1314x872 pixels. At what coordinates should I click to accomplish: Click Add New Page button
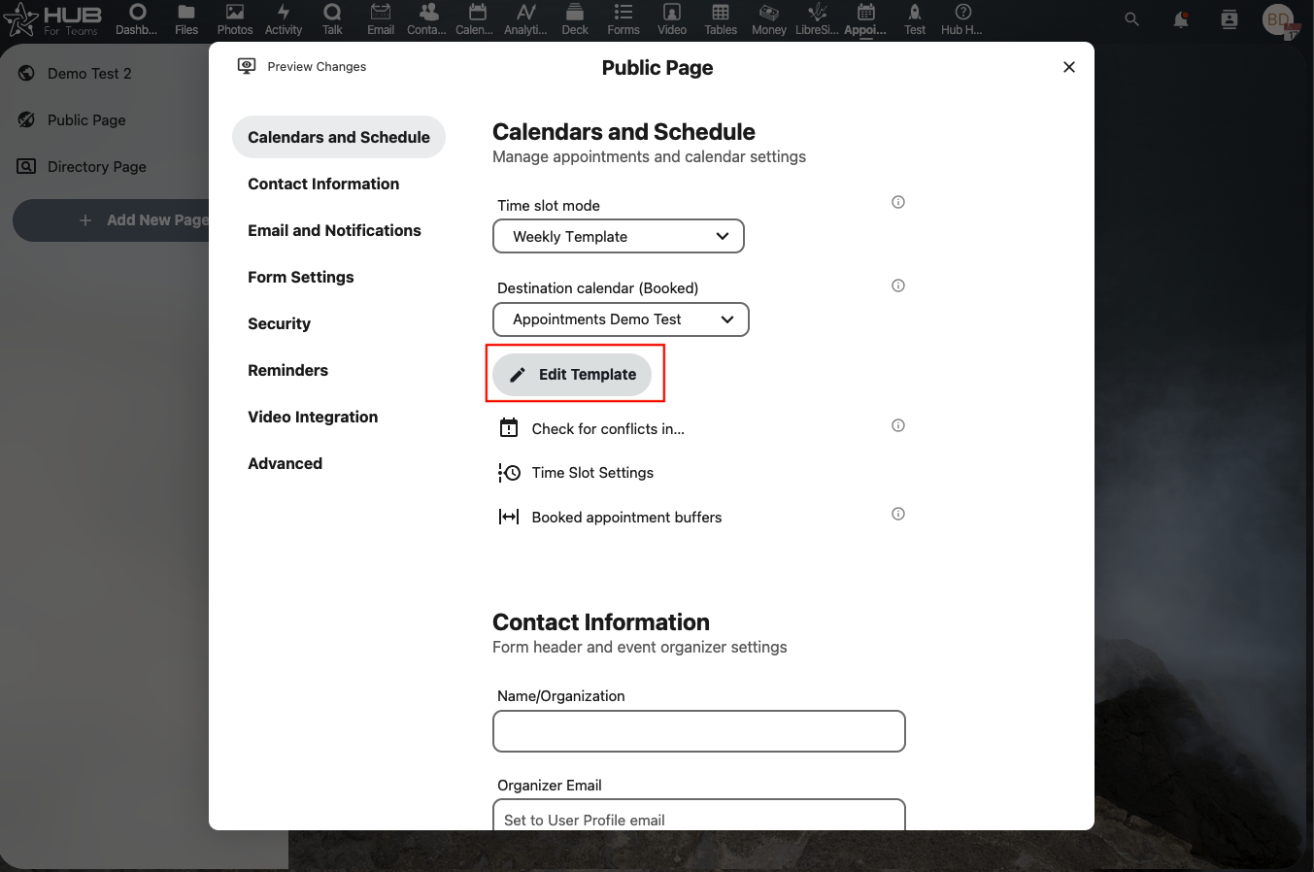coord(112,220)
